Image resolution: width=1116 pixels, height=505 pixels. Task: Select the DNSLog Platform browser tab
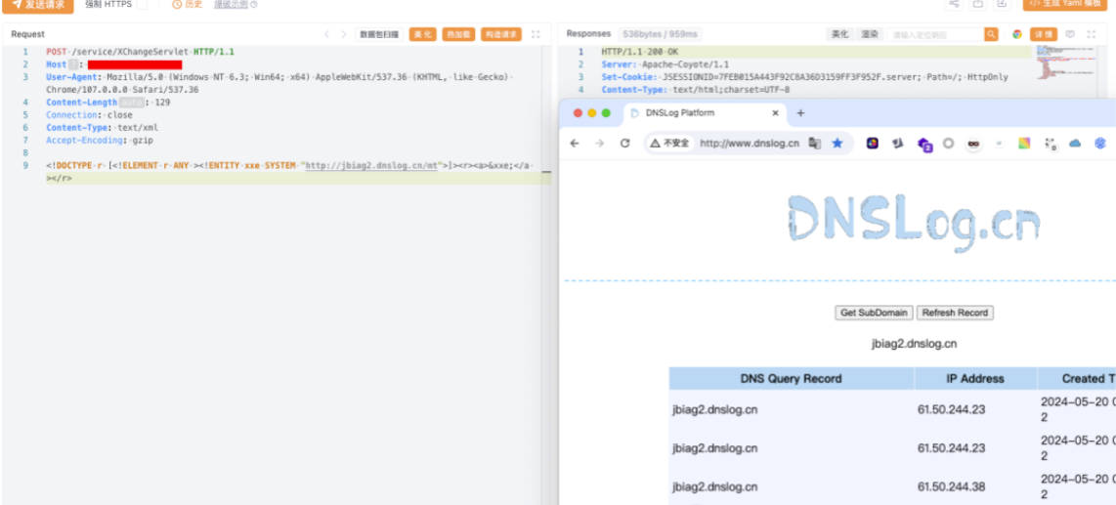click(703, 113)
